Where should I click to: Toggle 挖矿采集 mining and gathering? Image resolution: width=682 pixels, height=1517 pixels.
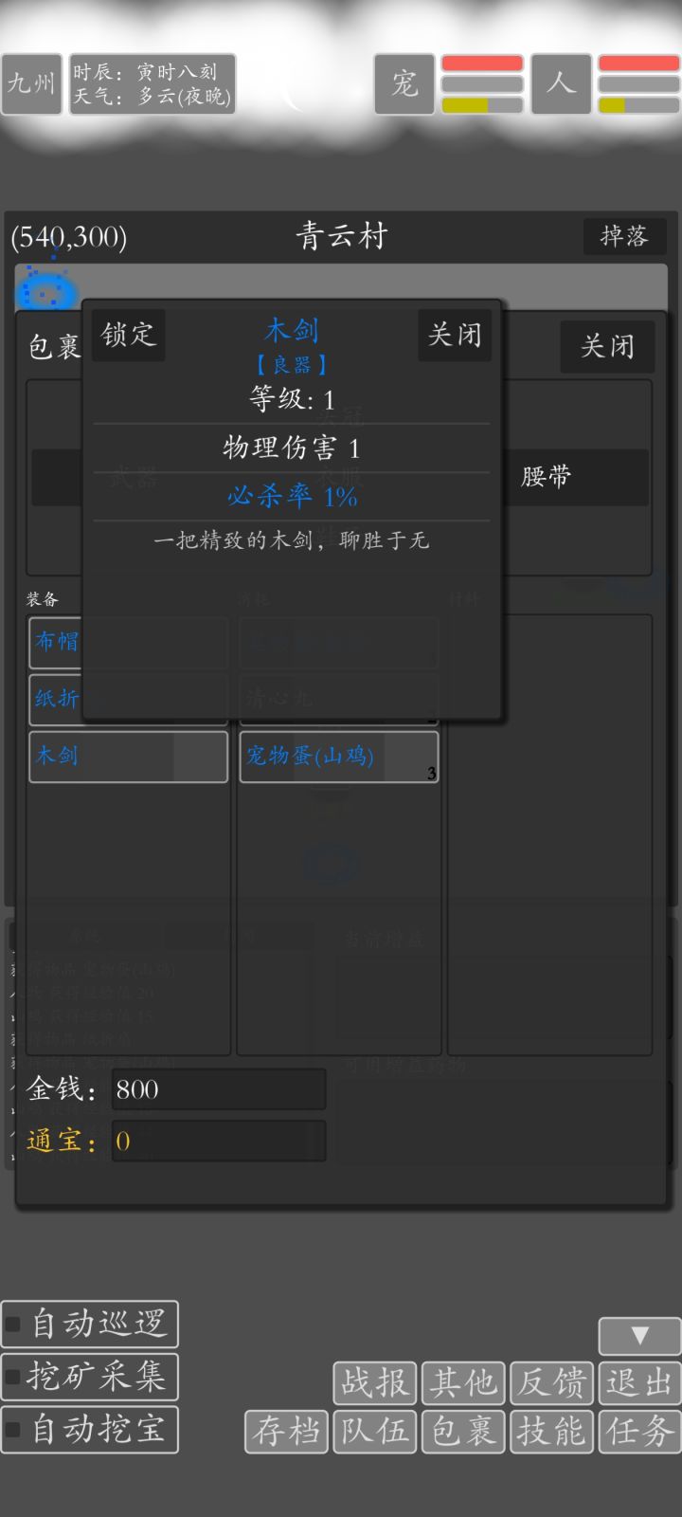[13, 1377]
